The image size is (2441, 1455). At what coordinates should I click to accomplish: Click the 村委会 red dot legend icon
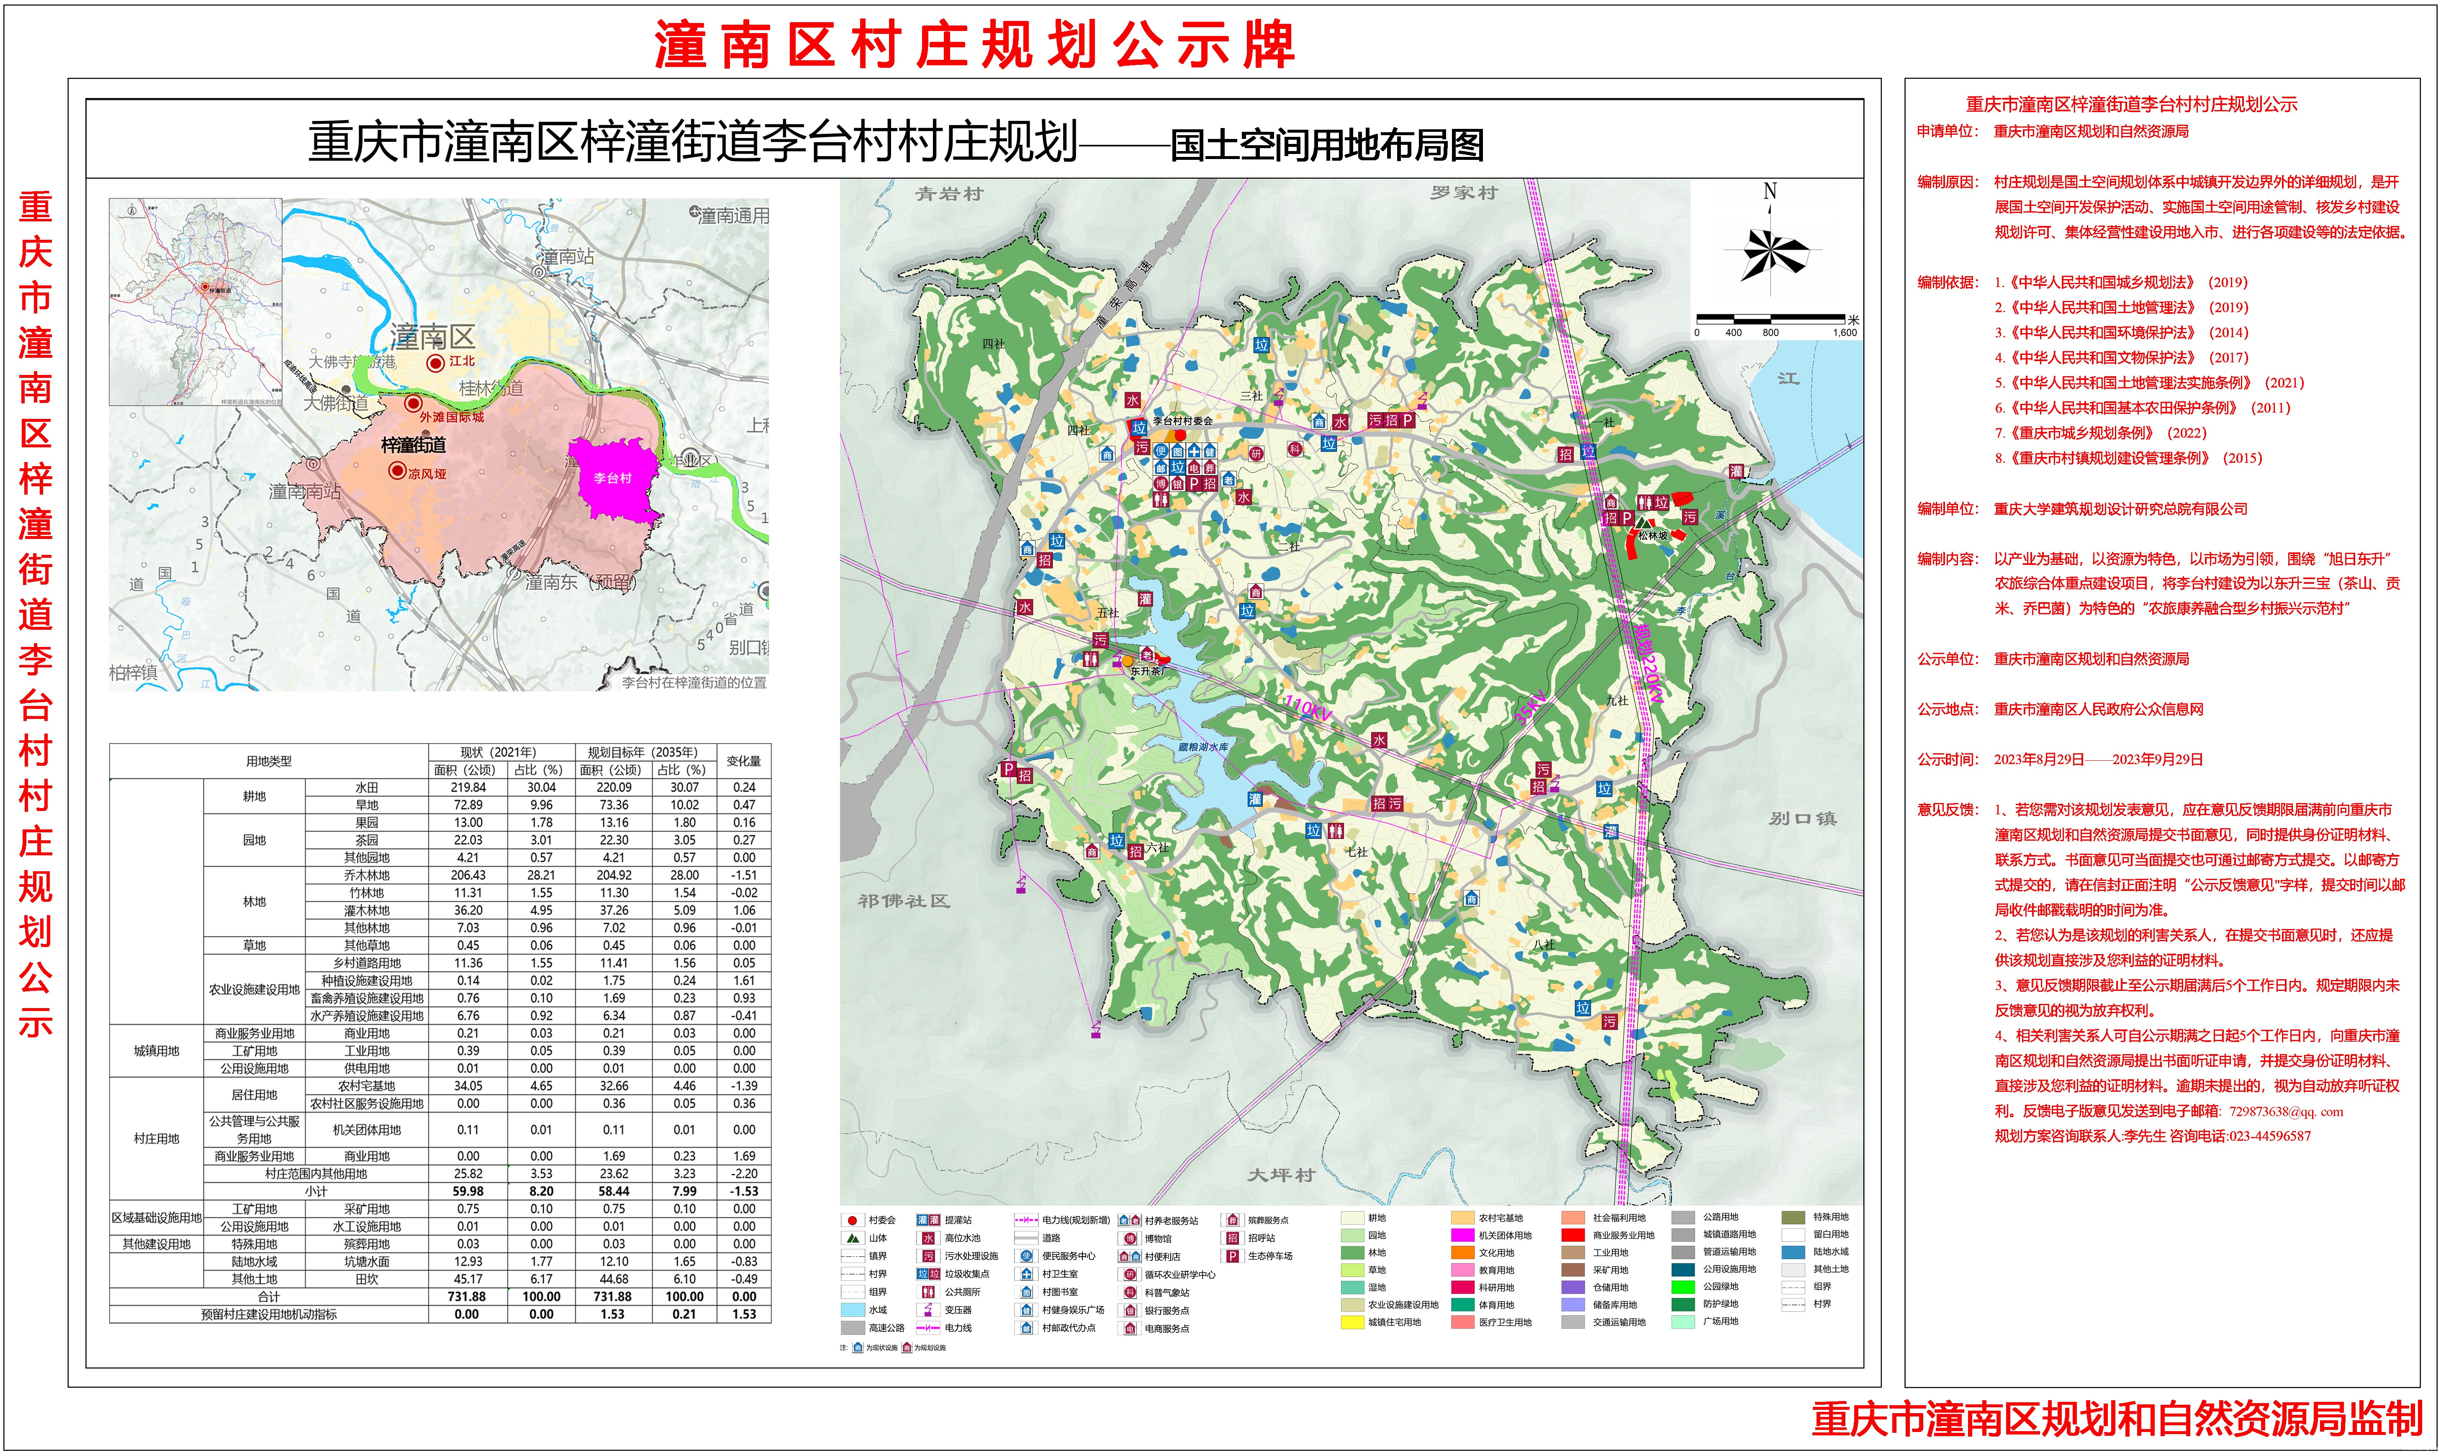coord(852,1221)
